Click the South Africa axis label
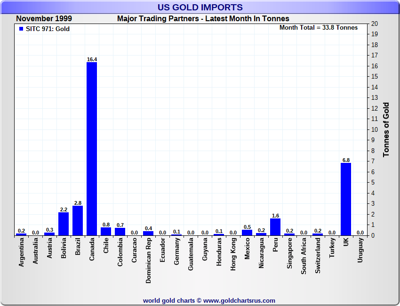This screenshot has height=306, width=400. coord(304,257)
